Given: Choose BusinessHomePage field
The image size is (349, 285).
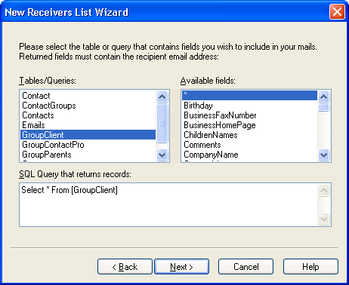Looking at the screenshot, I should click(249, 125).
